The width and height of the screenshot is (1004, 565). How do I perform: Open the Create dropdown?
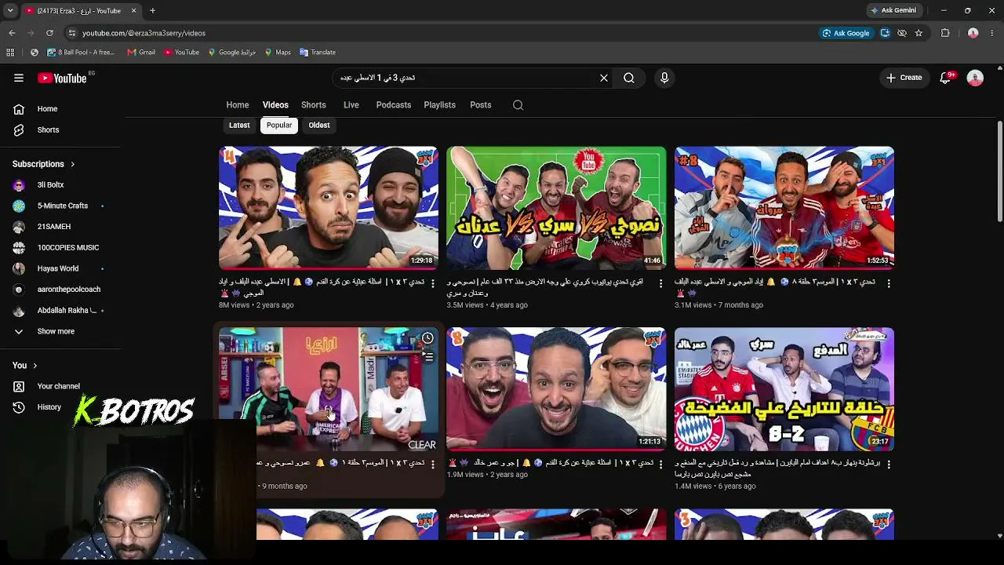tap(904, 78)
